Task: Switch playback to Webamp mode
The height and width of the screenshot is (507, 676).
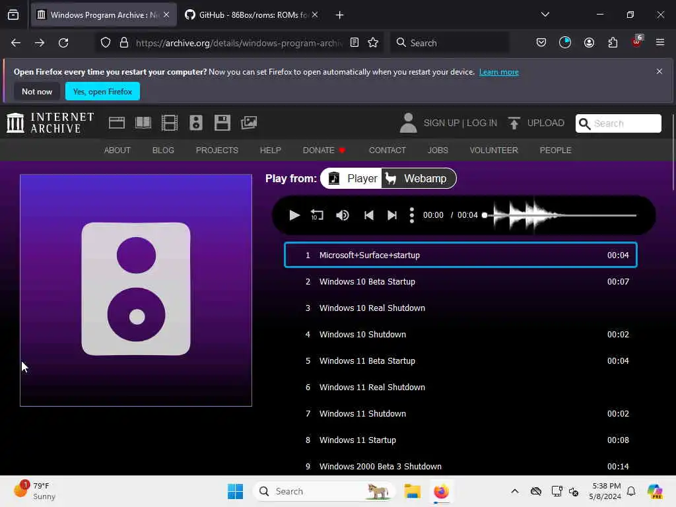Action: (x=418, y=178)
